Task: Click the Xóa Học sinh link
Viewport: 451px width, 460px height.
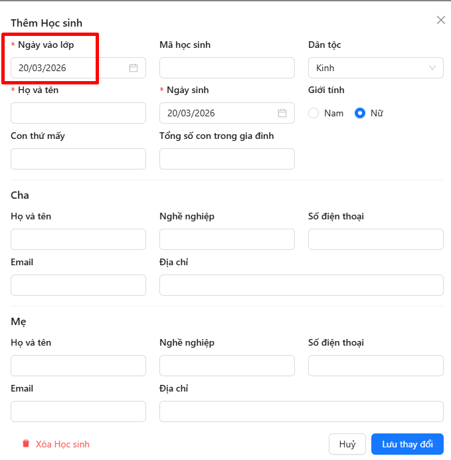Action: [x=62, y=444]
